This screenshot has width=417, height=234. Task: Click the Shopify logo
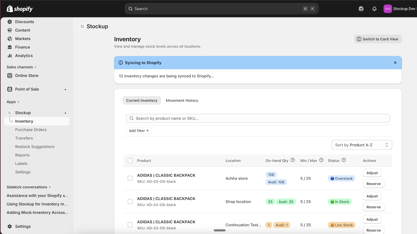(x=20, y=9)
